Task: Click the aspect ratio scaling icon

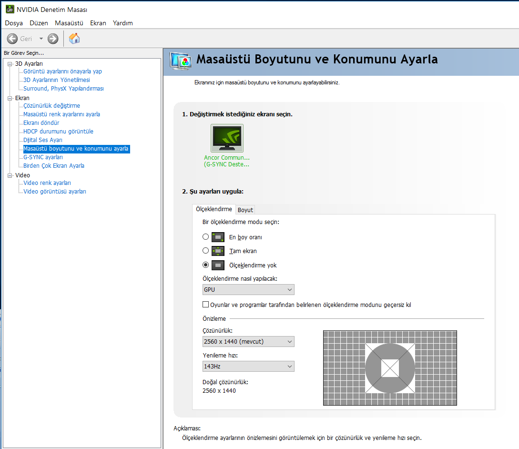Action: point(218,237)
